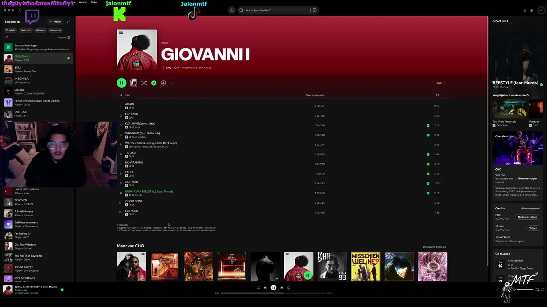The height and width of the screenshot is (307, 547).
Task: Open the Recent sort dropdown in library
Action: [x=64, y=38]
